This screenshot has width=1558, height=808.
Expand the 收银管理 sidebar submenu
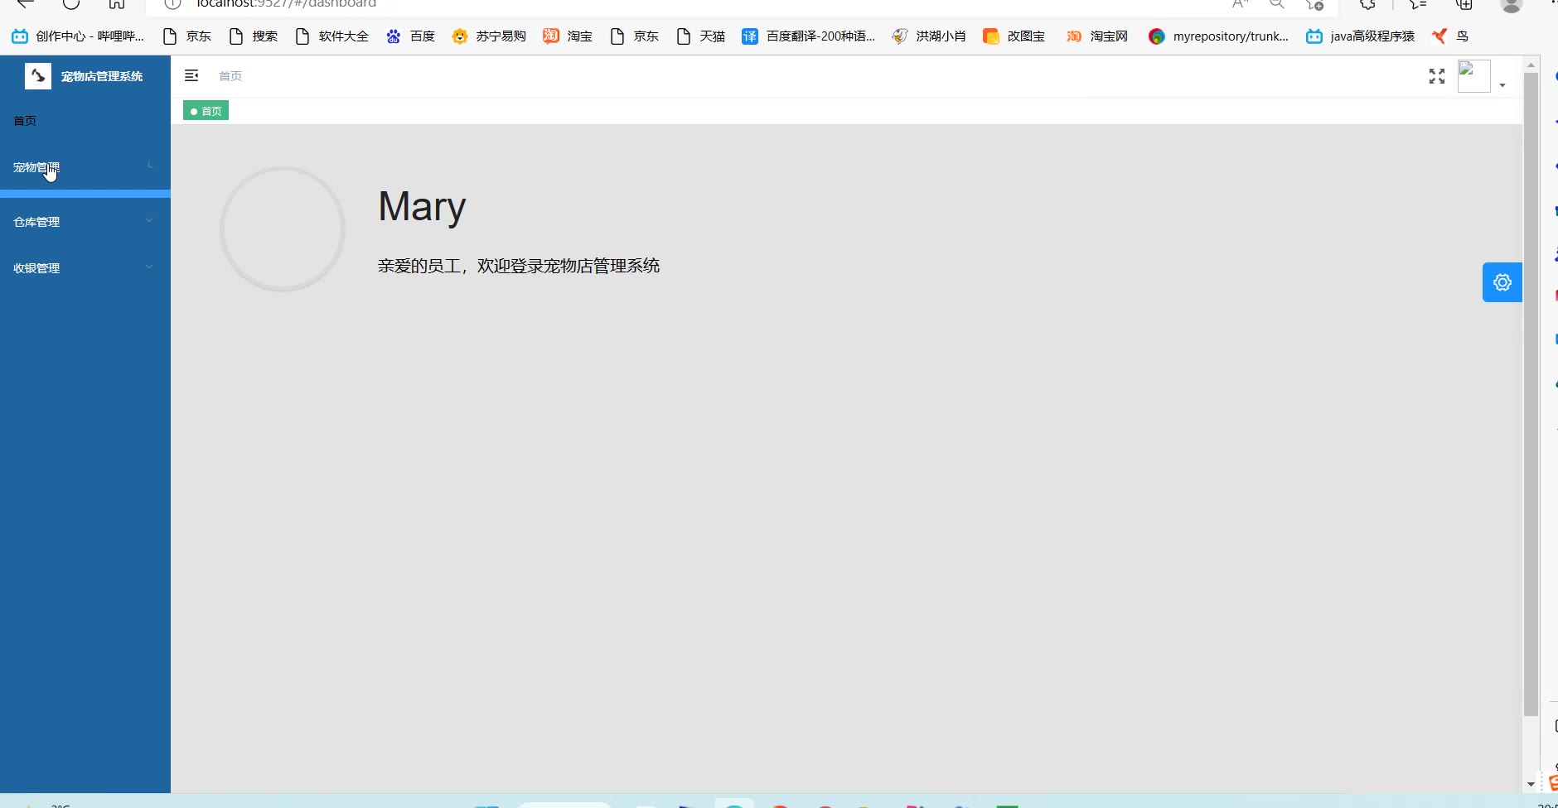tap(85, 268)
